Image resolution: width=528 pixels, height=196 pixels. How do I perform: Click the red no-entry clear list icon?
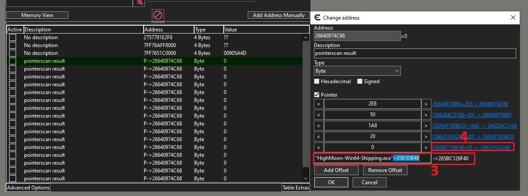(158, 14)
